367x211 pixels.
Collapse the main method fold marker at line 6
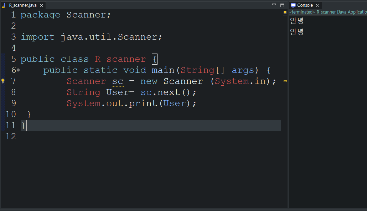tap(18, 70)
